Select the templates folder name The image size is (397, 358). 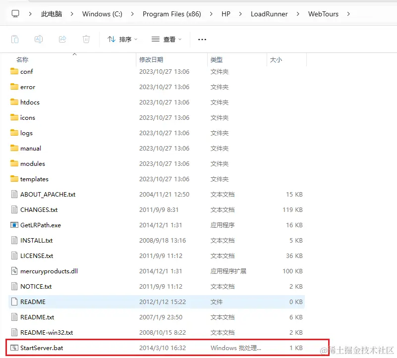point(34,179)
